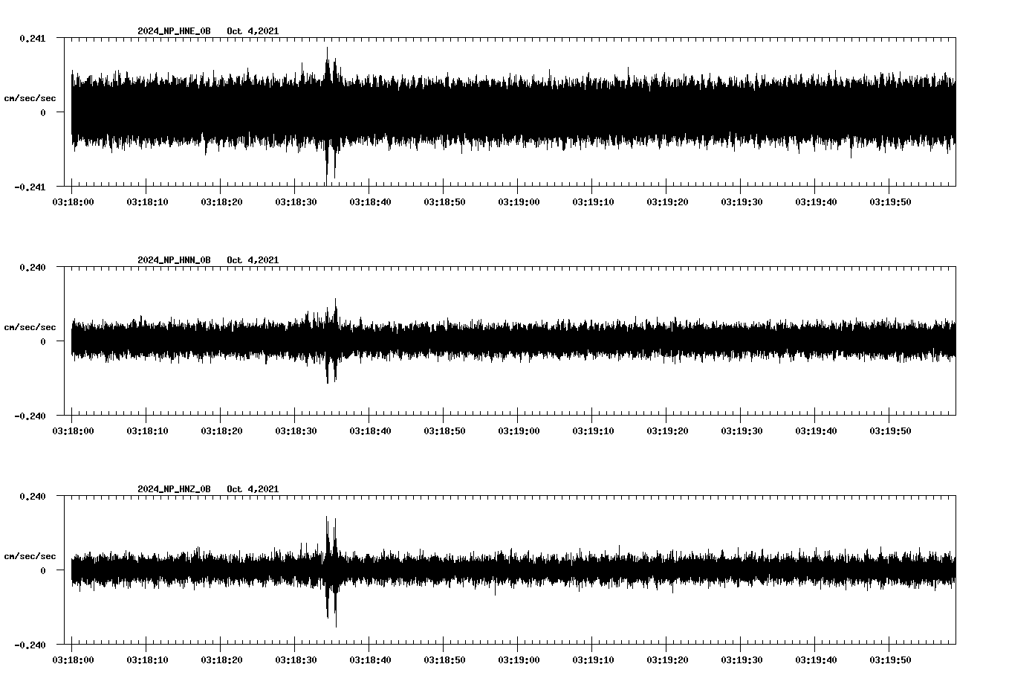
Task: Click 03:18:50 label under HNN plot
Action: [444, 430]
